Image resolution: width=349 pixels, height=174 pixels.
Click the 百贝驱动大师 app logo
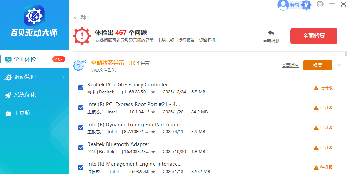[x=34, y=16]
